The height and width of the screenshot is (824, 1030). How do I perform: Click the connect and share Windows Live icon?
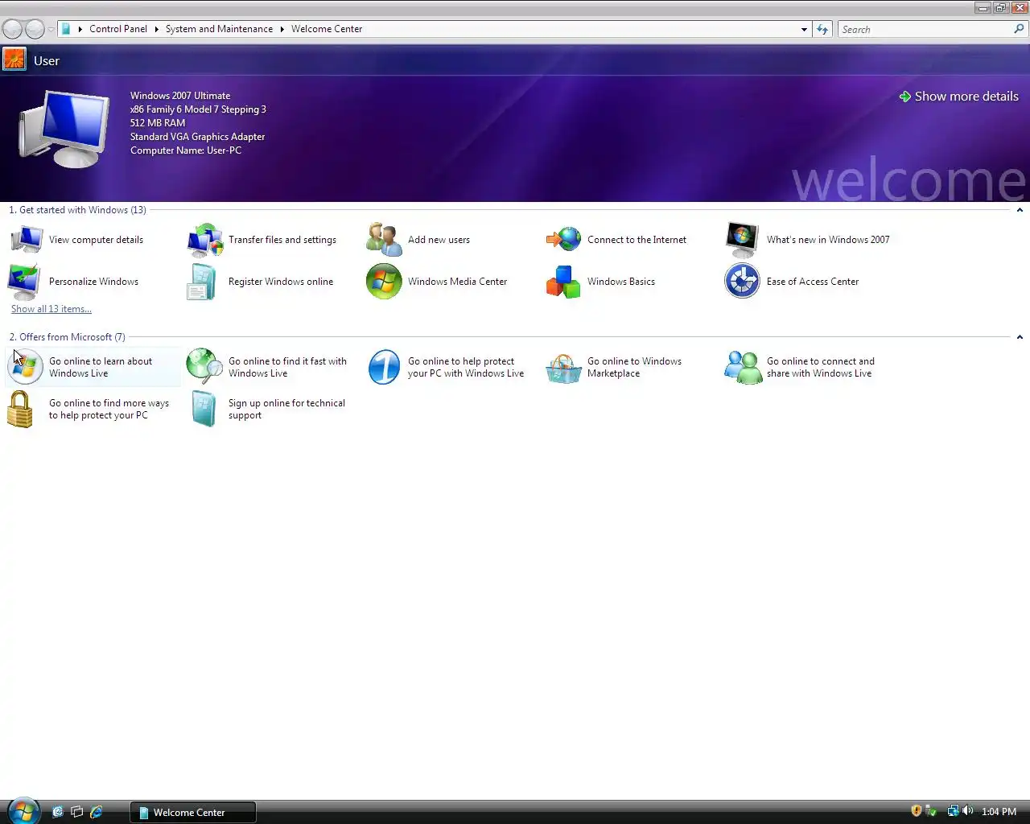[x=743, y=368]
